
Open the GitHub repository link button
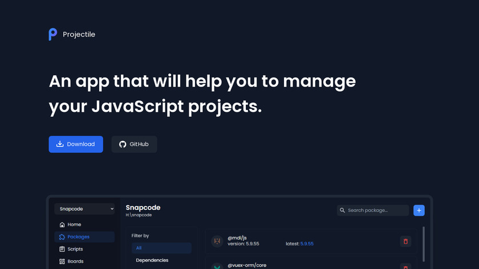click(x=134, y=144)
